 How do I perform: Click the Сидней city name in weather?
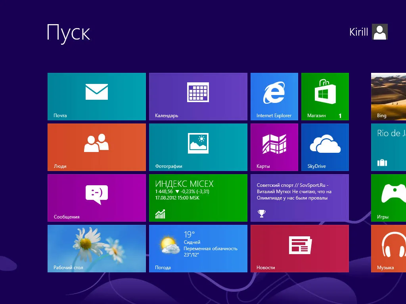tap(192, 242)
